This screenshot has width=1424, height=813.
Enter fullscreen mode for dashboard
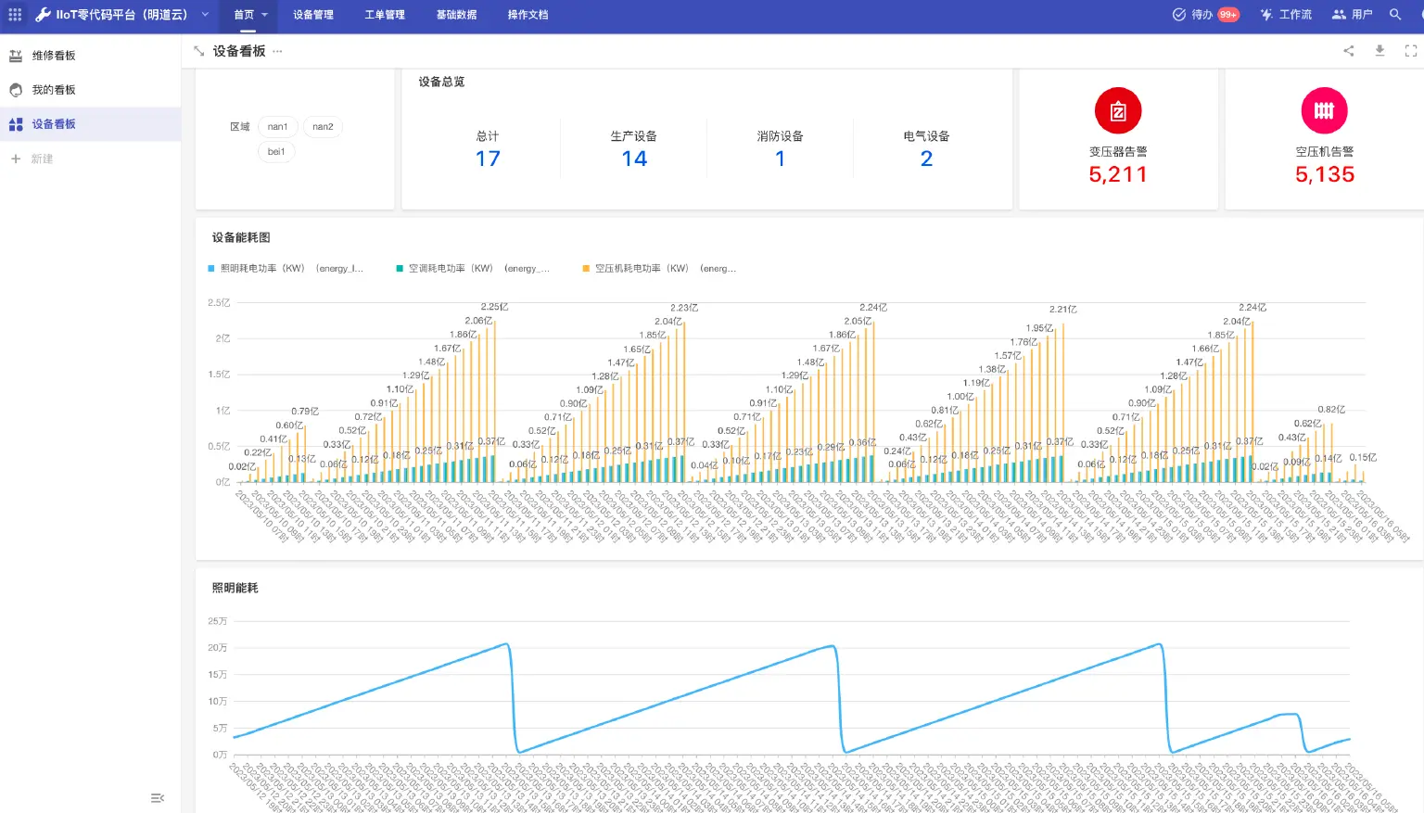[1410, 51]
